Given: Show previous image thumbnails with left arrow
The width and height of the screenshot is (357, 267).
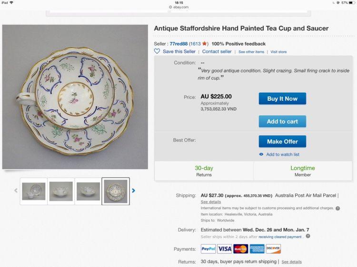Looking at the screenshot, I should point(16,191).
